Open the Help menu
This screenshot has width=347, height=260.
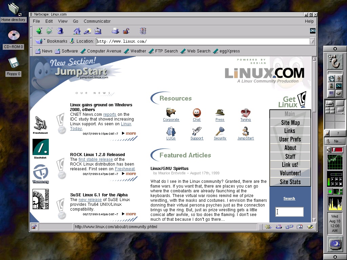(x=309, y=21)
